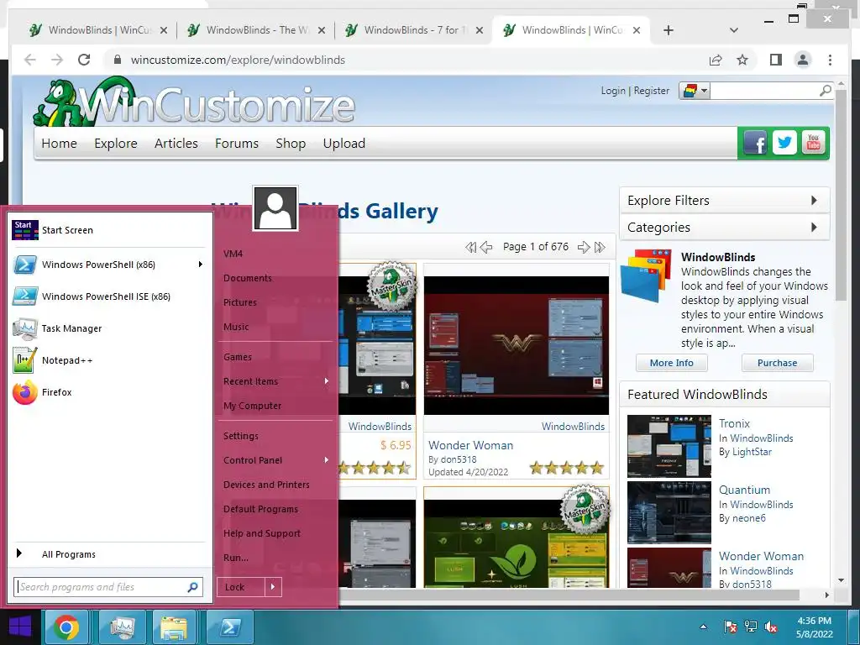Click the user account picture in start menu
Screen dimensions: 860x645
(275, 208)
